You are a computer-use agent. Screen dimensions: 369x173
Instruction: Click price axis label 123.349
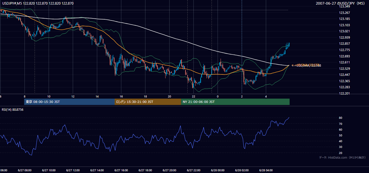click(344, 6)
